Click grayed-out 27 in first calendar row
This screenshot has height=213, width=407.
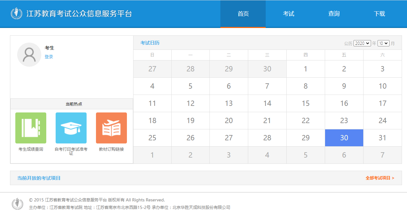(x=152, y=69)
